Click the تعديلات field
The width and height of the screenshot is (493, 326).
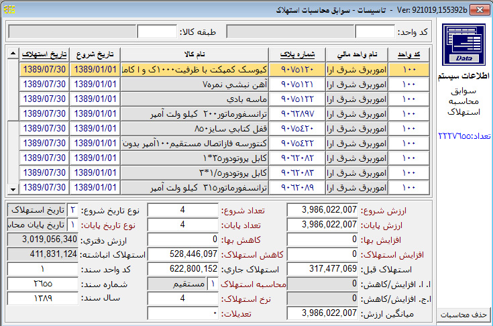182,313
